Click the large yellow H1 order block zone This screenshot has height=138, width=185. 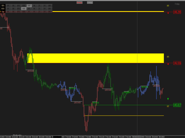pos(96,58)
